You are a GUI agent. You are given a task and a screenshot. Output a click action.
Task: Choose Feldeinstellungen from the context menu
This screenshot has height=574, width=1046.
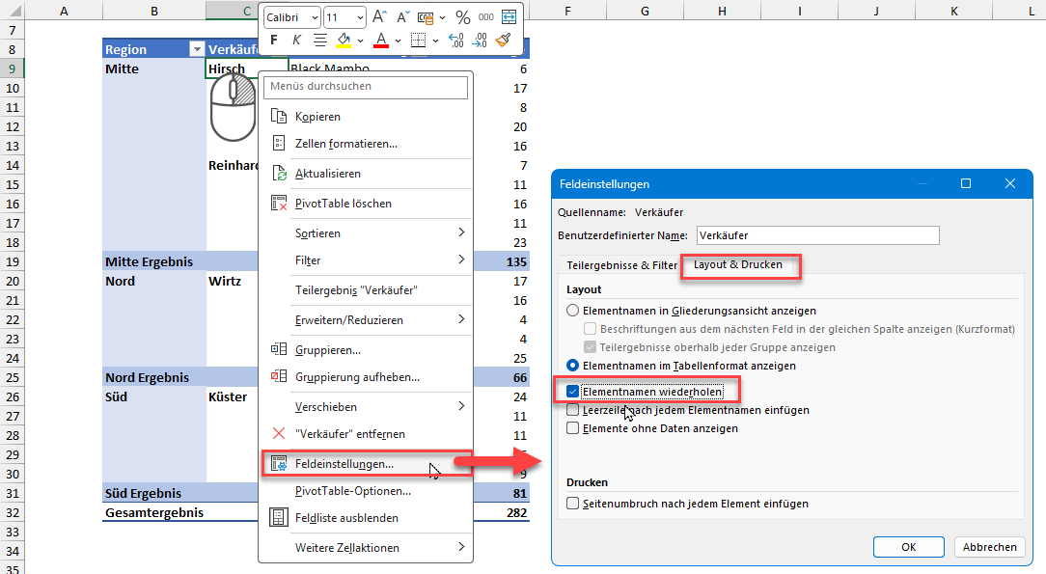coord(344,464)
